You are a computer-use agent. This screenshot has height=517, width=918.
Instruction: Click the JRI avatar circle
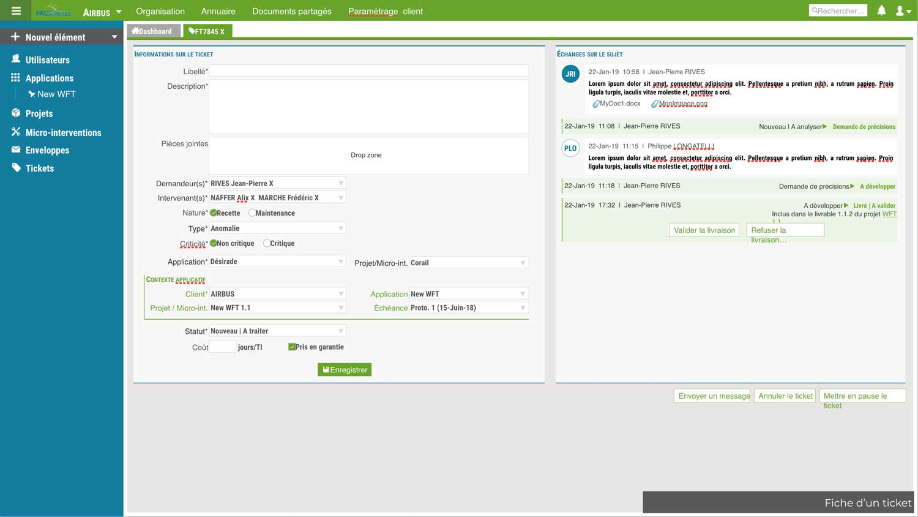point(570,74)
